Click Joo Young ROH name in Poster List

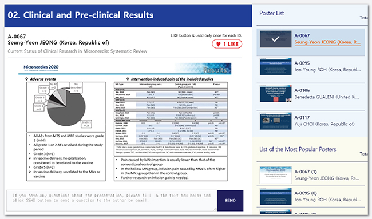[327, 70]
